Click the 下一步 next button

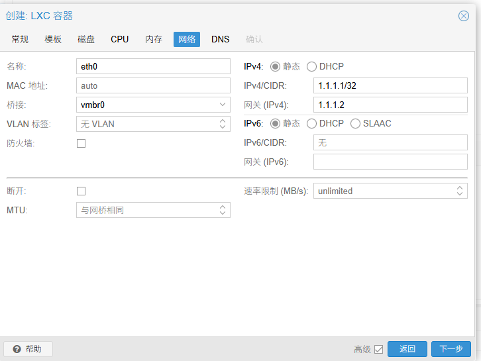coord(451,349)
